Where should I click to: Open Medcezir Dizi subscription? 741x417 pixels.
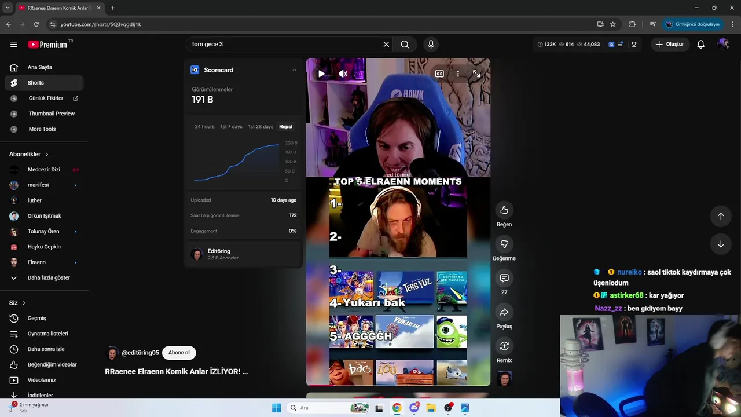(44, 170)
